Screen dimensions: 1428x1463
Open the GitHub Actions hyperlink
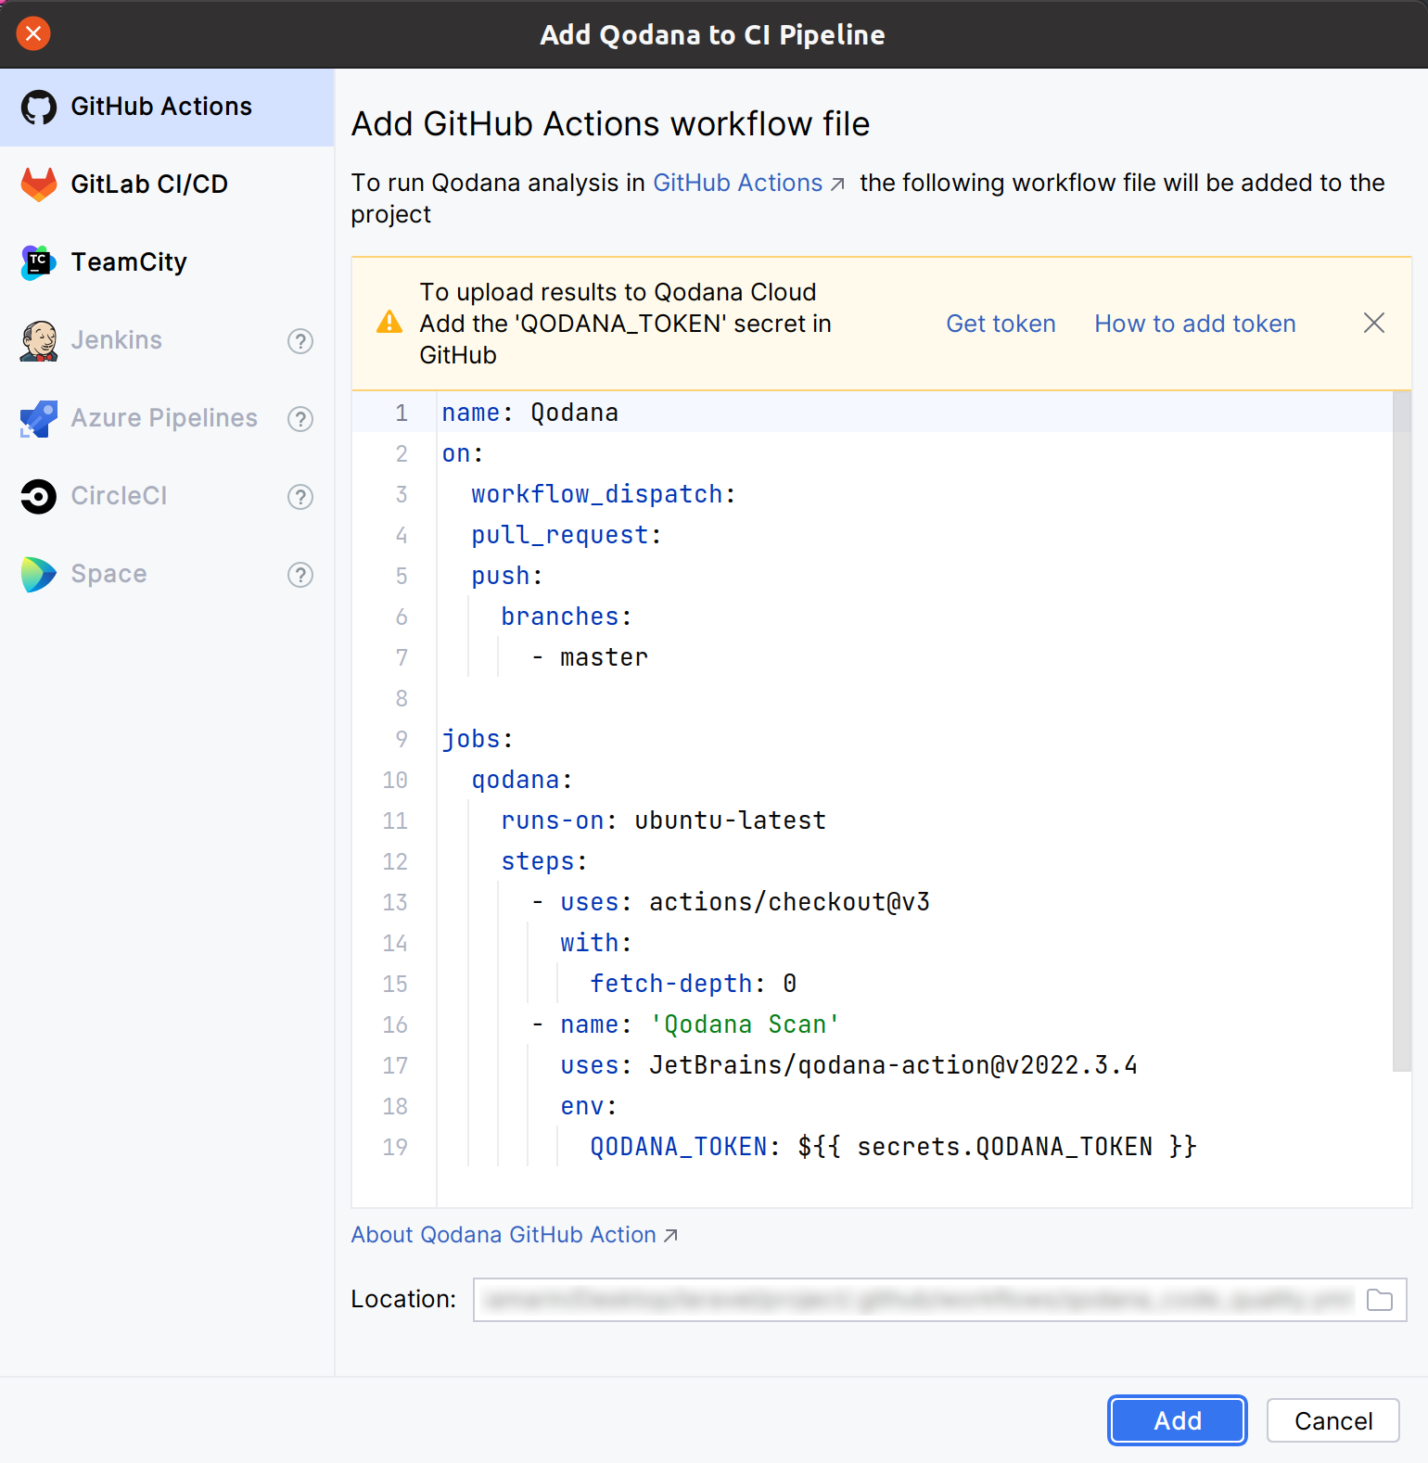coord(748,183)
